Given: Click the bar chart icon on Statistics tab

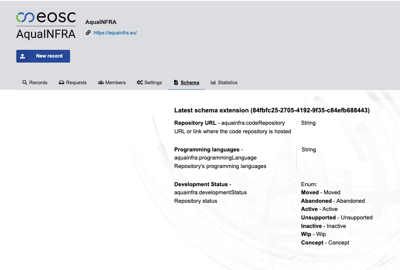Looking at the screenshot, I should (213, 82).
